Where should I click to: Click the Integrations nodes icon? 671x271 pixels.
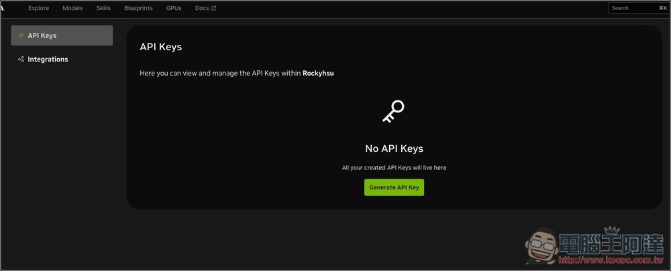click(x=21, y=60)
